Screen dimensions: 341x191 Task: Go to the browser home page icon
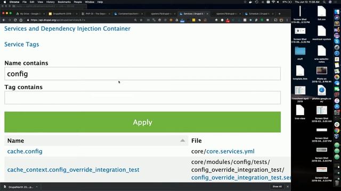21,20
